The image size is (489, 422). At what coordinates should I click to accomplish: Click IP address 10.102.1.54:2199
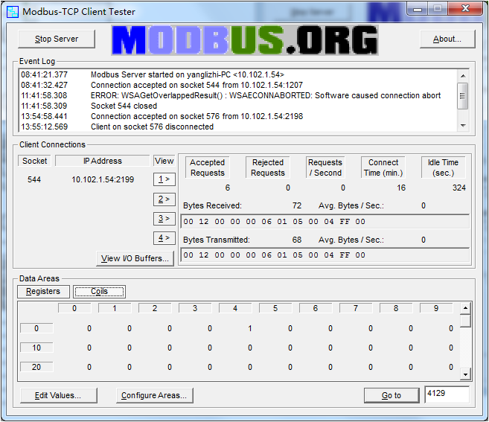pos(103,179)
